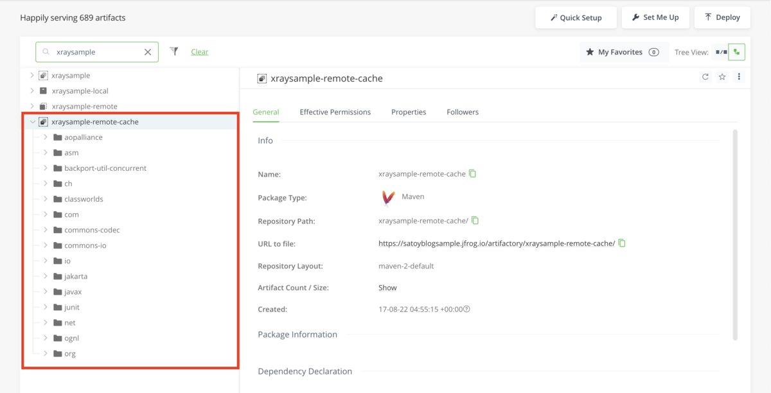Viewport: 771px width, 393px height.
Task: Select the junit folder icon
Action: pyautogui.click(x=58, y=307)
